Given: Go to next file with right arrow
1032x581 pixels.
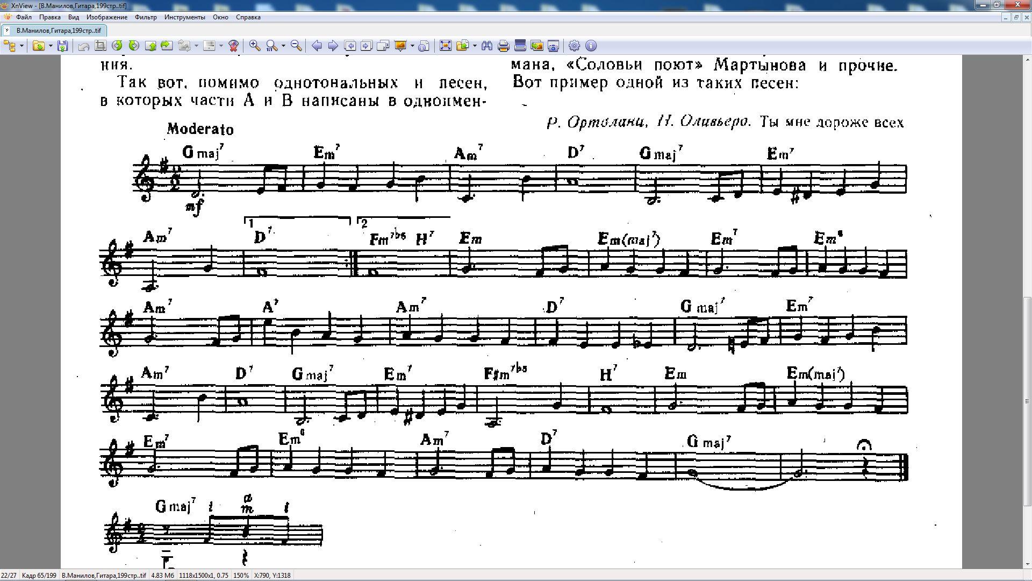Looking at the screenshot, I should (333, 46).
